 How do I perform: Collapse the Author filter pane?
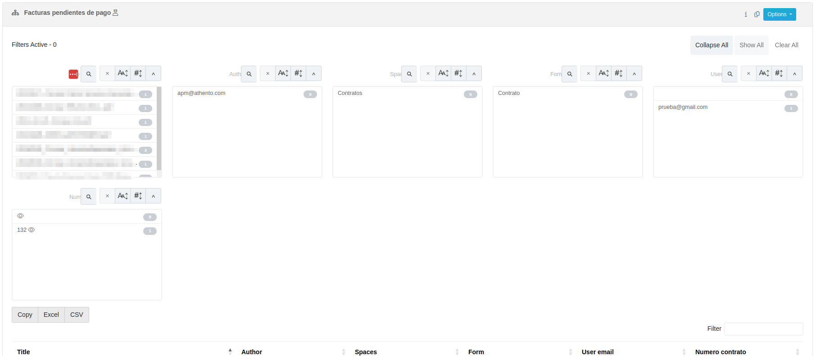point(314,73)
